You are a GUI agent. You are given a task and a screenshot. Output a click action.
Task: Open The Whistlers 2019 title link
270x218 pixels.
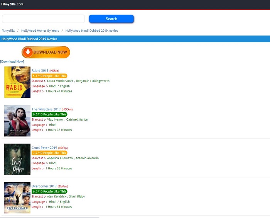pyautogui.click(x=46, y=109)
